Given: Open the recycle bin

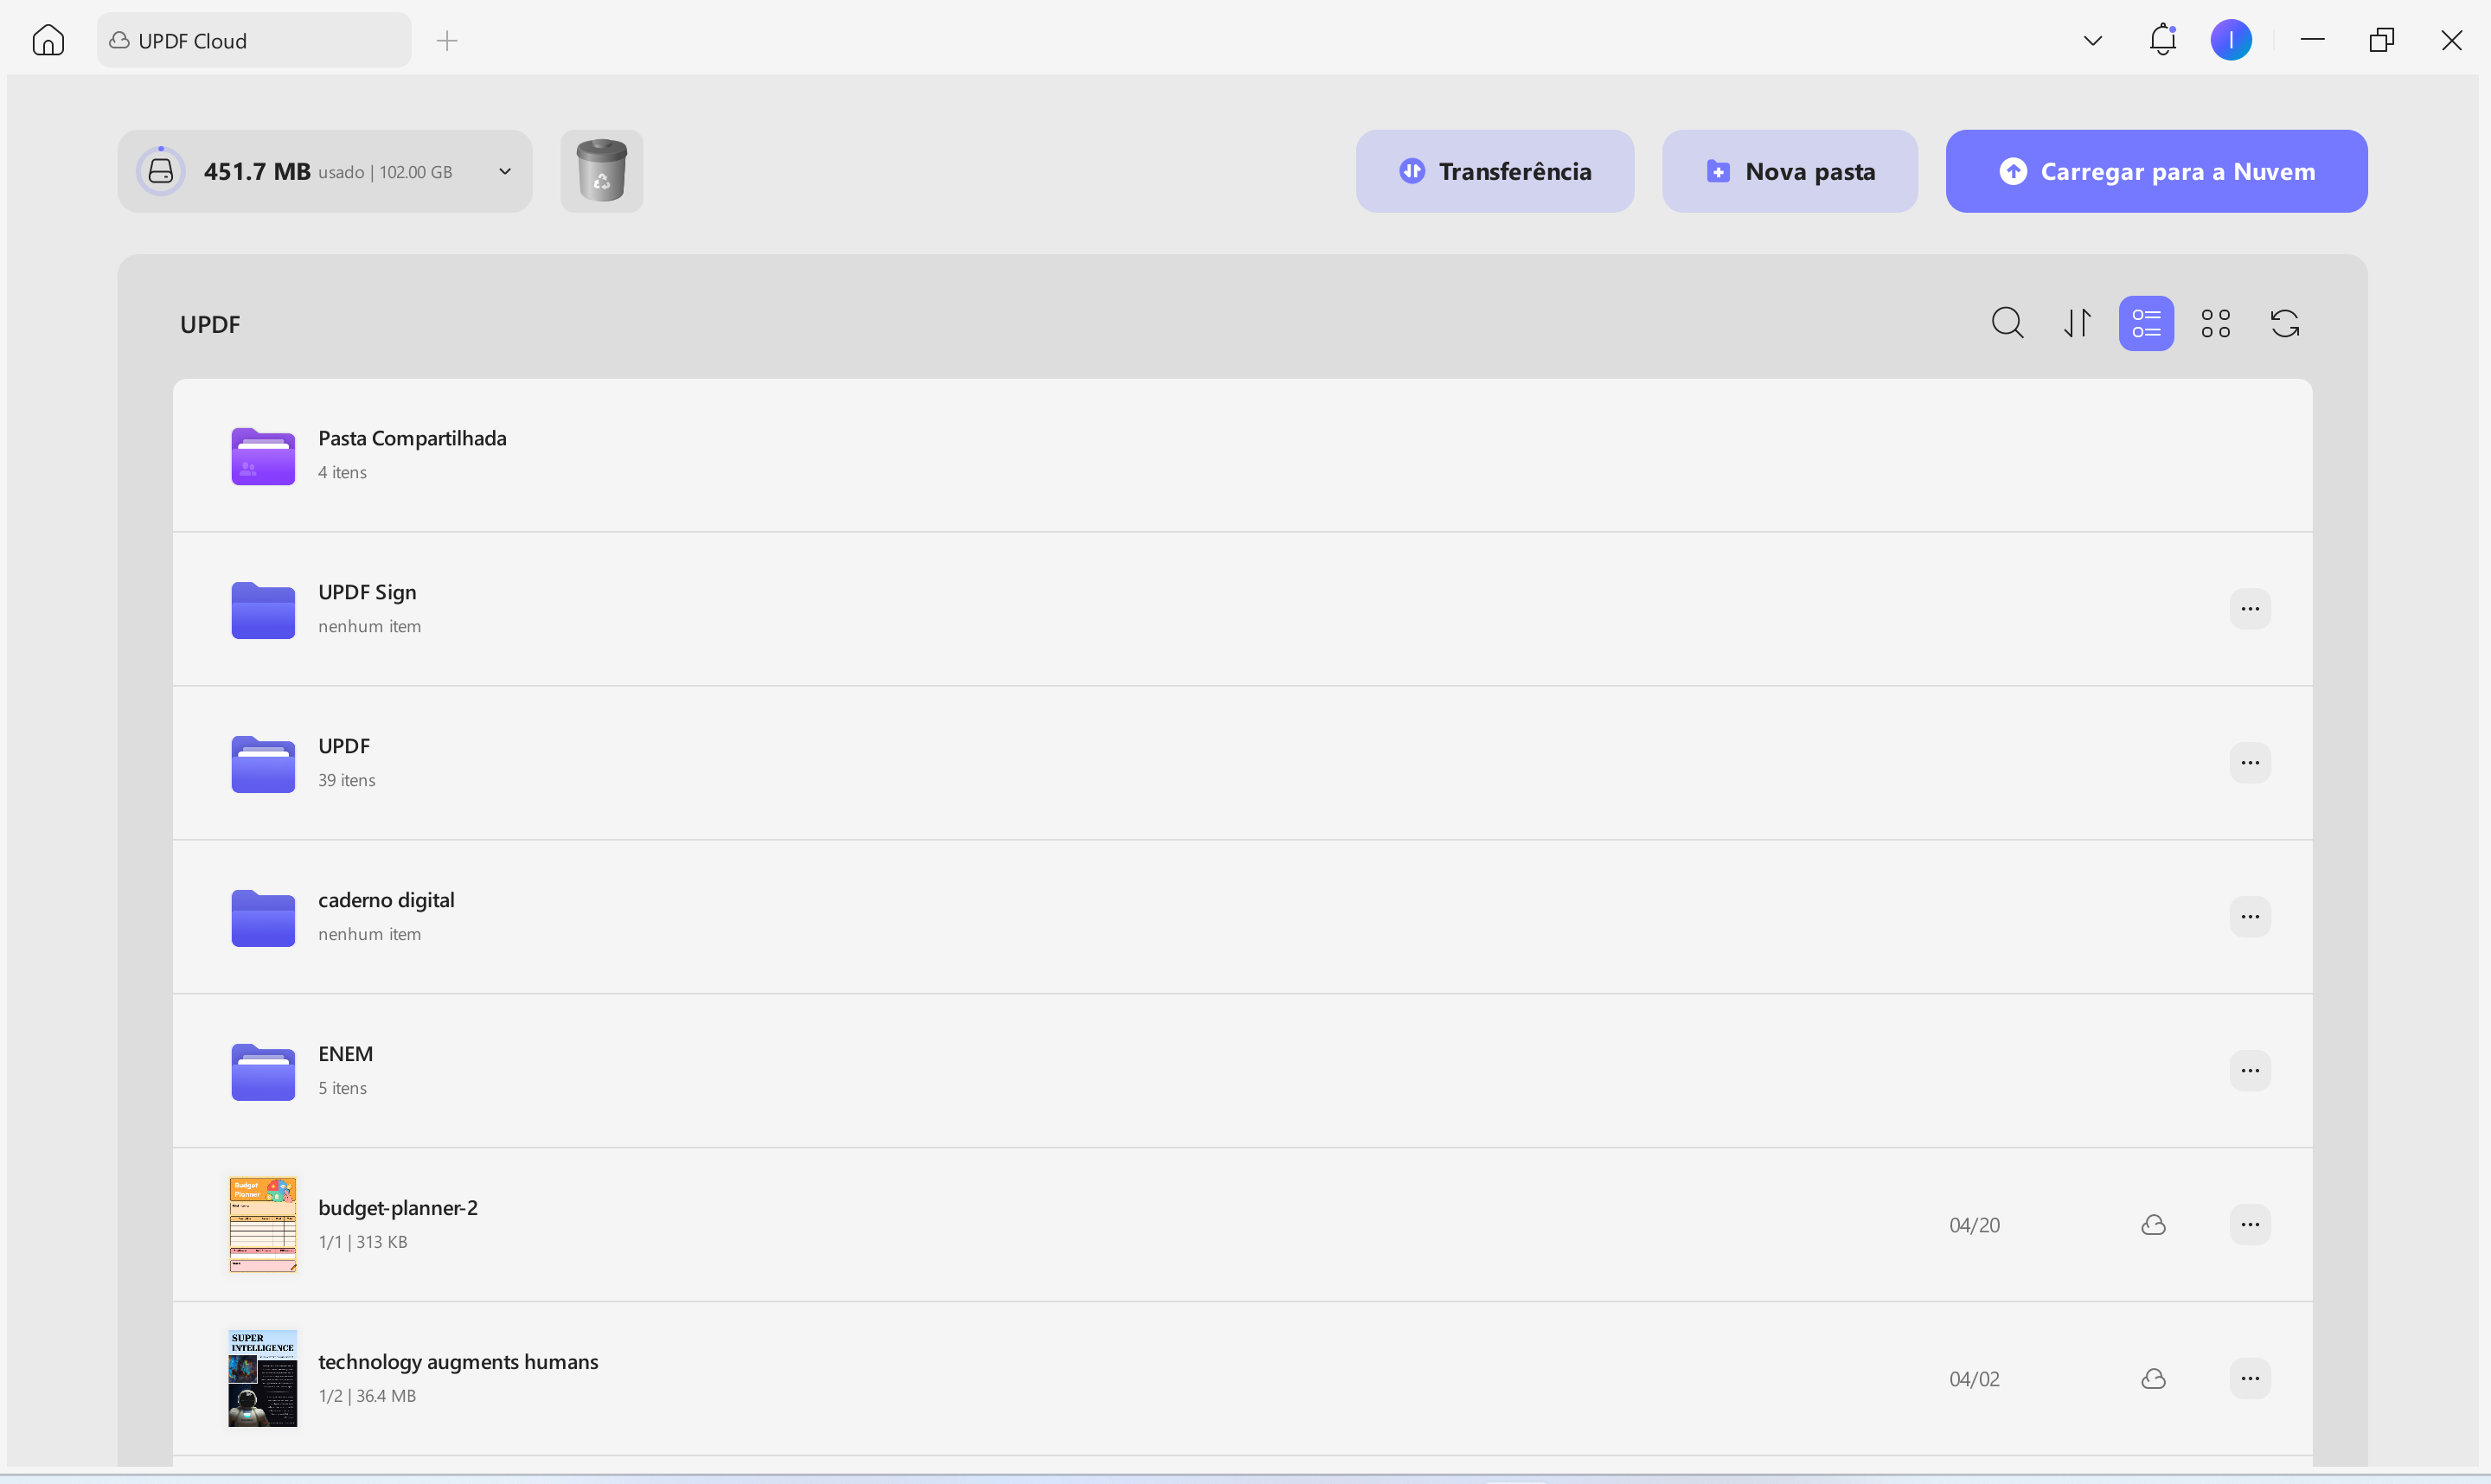Looking at the screenshot, I should pos(601,171).
